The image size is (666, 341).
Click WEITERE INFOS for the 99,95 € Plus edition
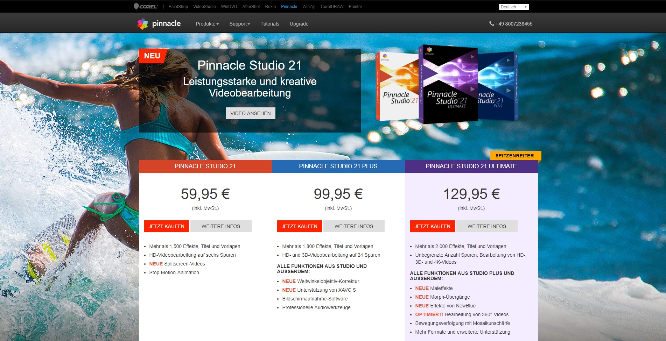click(x=354, y=226)
